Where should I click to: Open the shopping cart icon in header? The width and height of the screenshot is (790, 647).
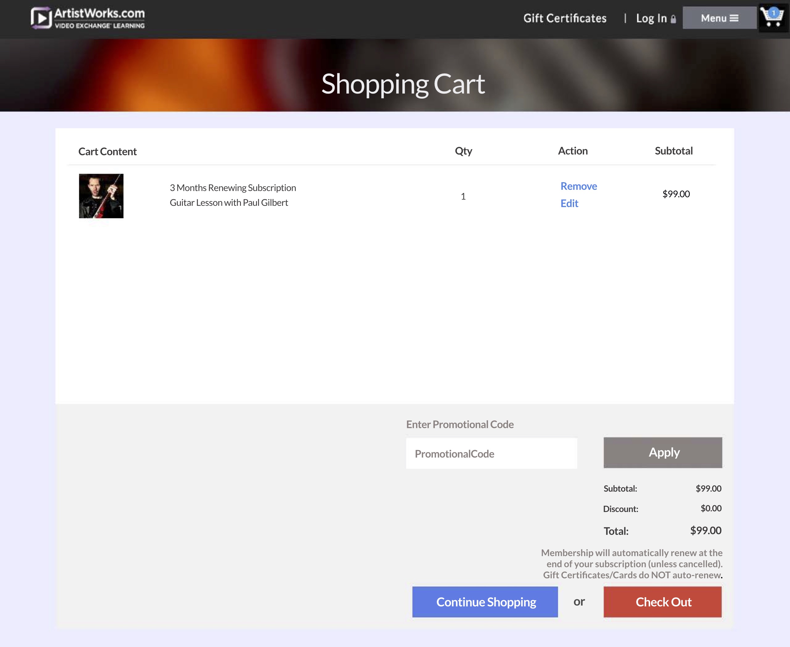[773, 17]
